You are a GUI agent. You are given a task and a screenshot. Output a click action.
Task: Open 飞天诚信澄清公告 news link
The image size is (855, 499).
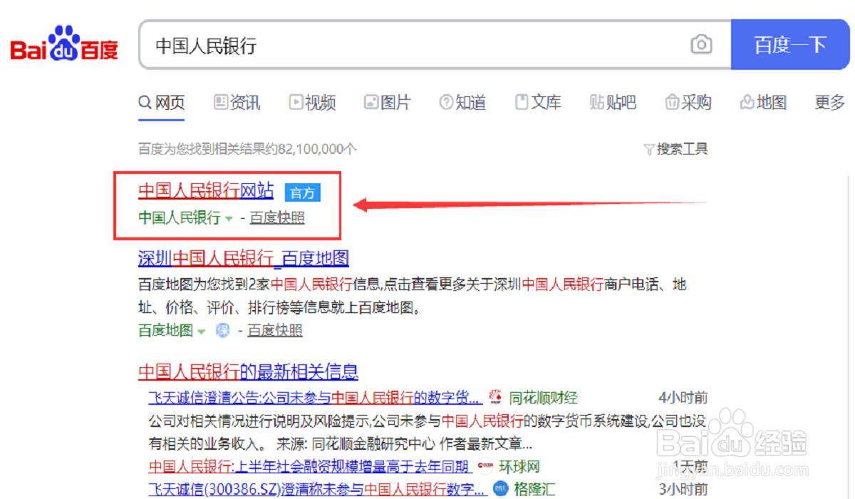coord(315,398)
